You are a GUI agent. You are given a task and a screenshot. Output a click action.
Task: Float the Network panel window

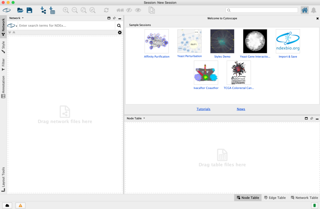point(109,18)
